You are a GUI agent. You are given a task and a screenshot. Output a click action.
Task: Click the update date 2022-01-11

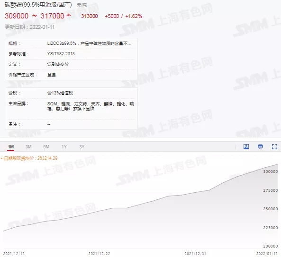pos(42,27)
